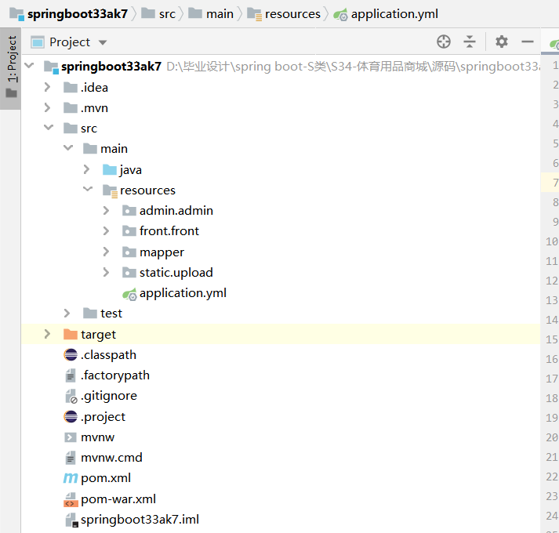Expand the java source folder

point(87,169)
